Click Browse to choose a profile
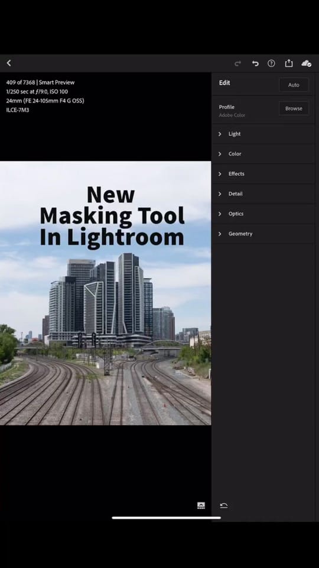Viewport: 319px width, 568px height. [294, 108]
